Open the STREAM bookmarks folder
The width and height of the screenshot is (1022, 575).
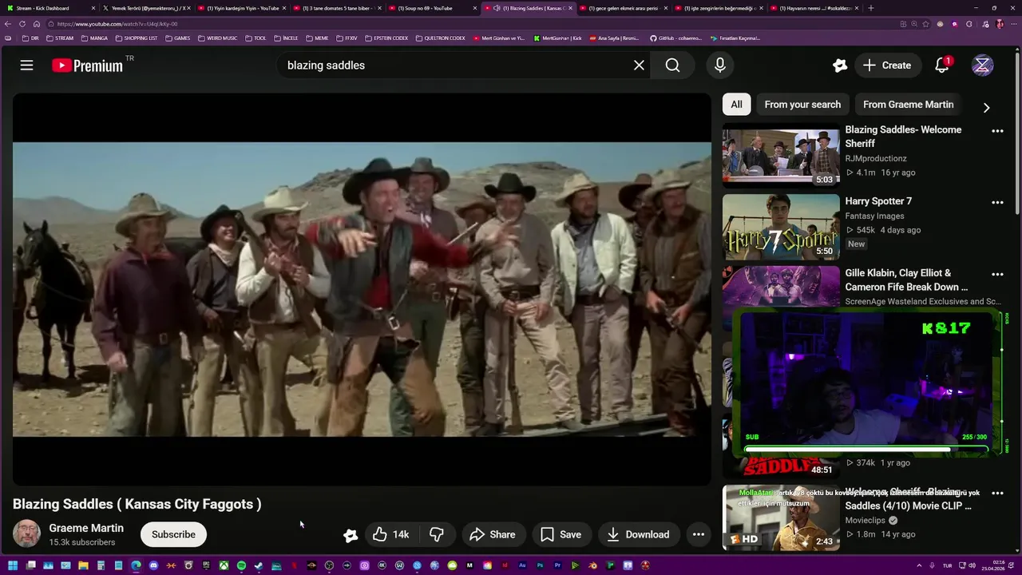tap(60, 38)
